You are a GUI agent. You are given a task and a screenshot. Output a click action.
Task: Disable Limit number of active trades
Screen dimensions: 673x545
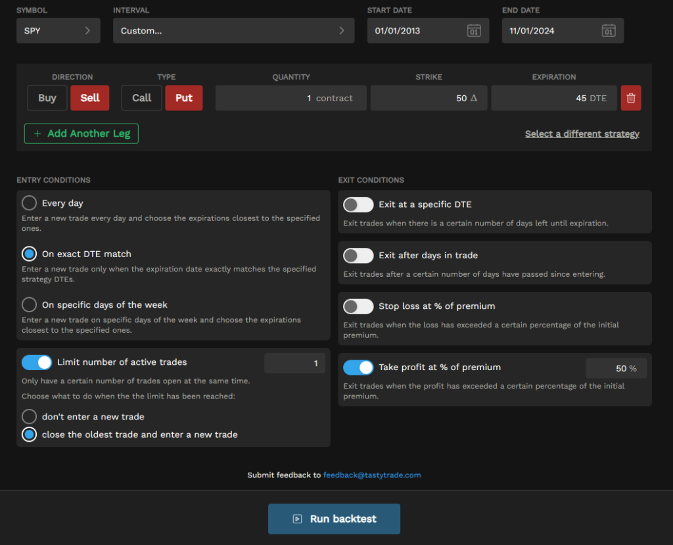click(x=37, y=362)
